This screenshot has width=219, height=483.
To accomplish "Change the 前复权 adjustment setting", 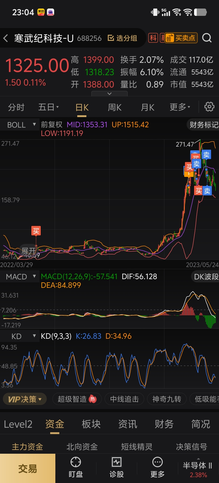I will (52, 124).
